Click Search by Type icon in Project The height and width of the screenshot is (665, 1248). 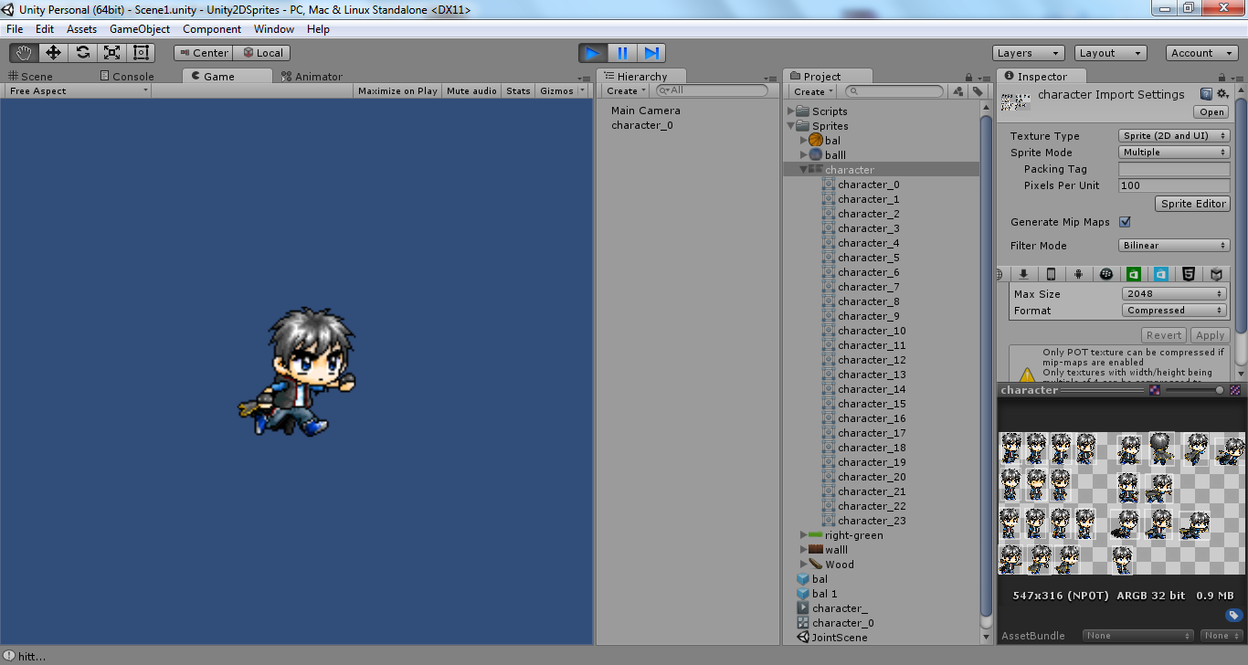tap(957, 91)
